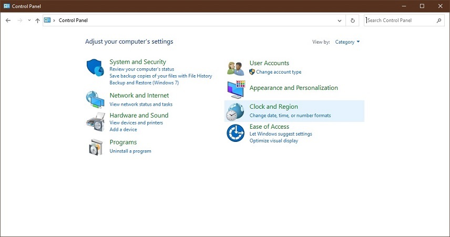The height and width of the screenshot is (237, 450).
Task: Open User Accounts category heading
Action: [269, 63]
